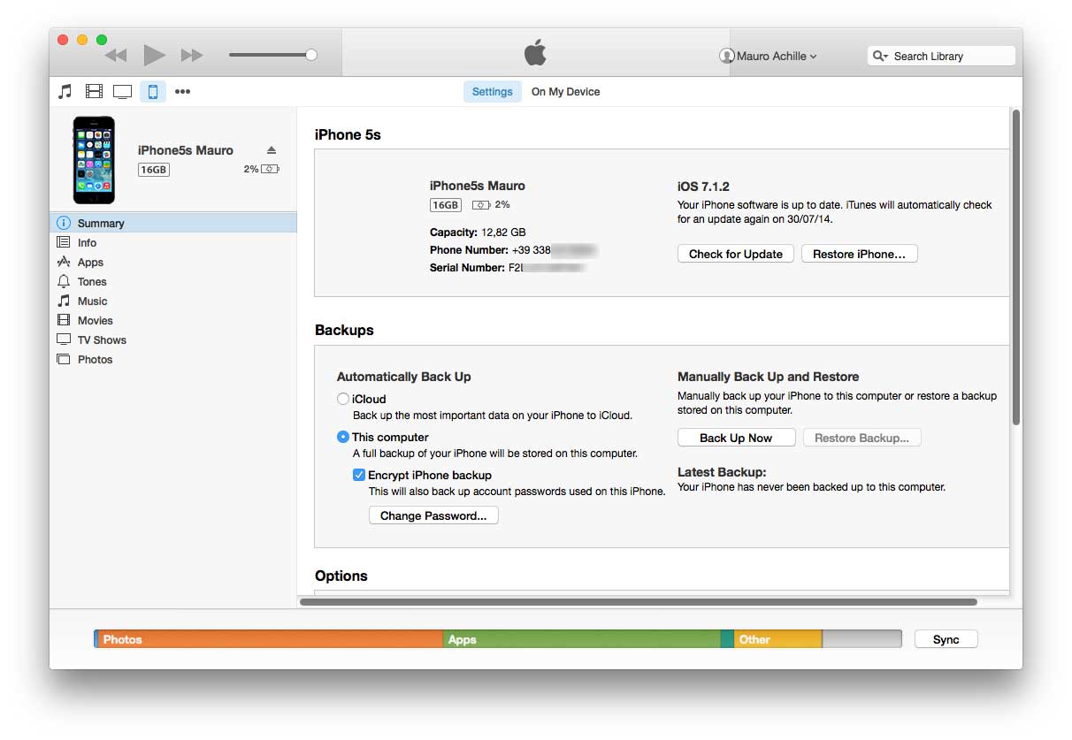Screen dimensions: 1072x740
Task: Select the iCloud backup radio button
Action: 343,399
